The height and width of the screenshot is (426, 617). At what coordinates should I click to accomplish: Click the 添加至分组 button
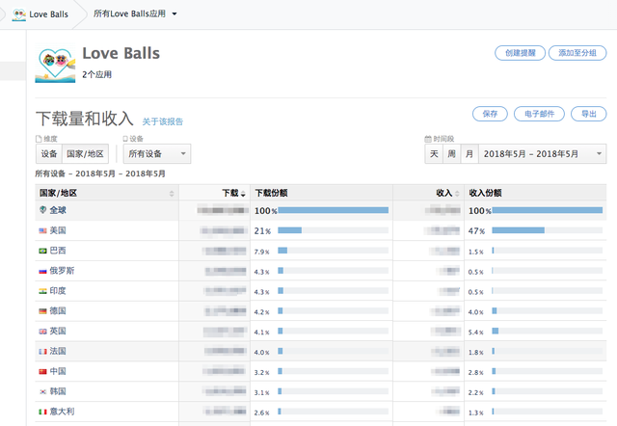(x=577, y=53)
